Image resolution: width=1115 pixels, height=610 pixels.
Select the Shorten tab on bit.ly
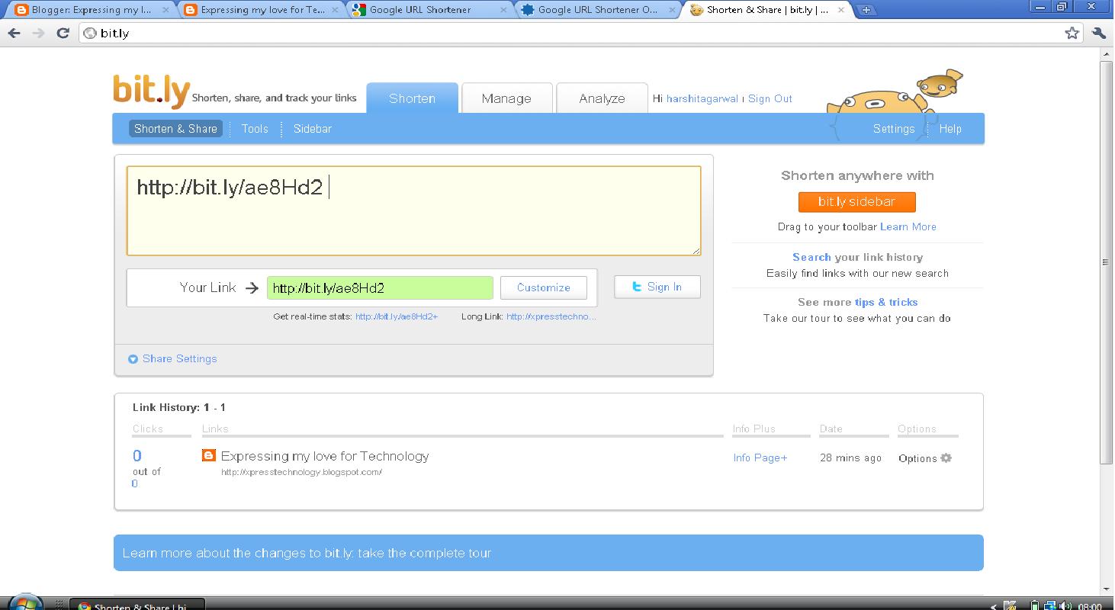point(413,98)
